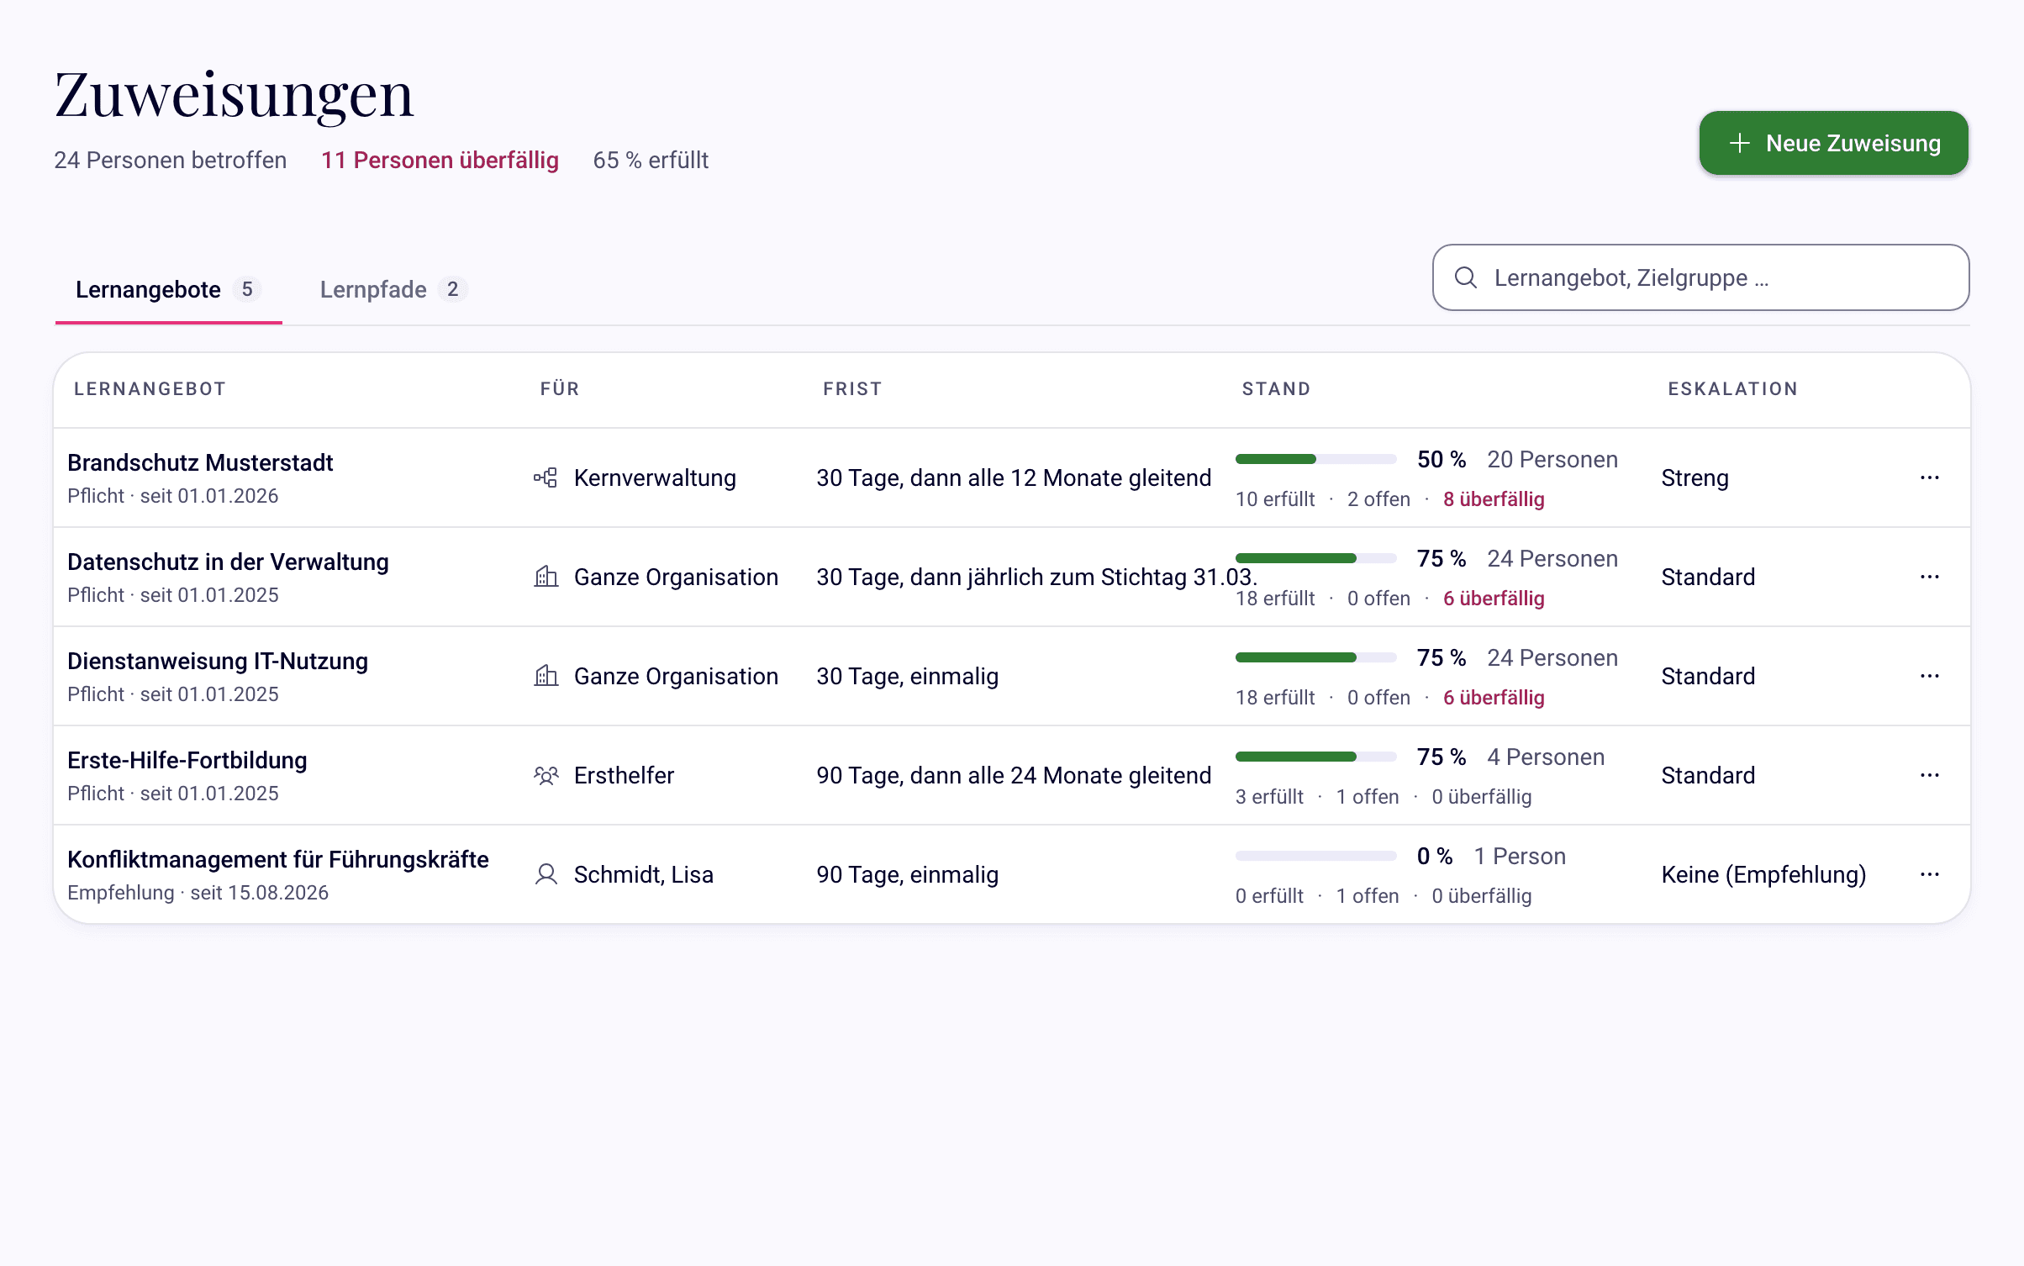Image resolution: width=2024 pixels, height=1266 pixels.
Task: Click the STAND column header
Action: tap(1276, 388)
